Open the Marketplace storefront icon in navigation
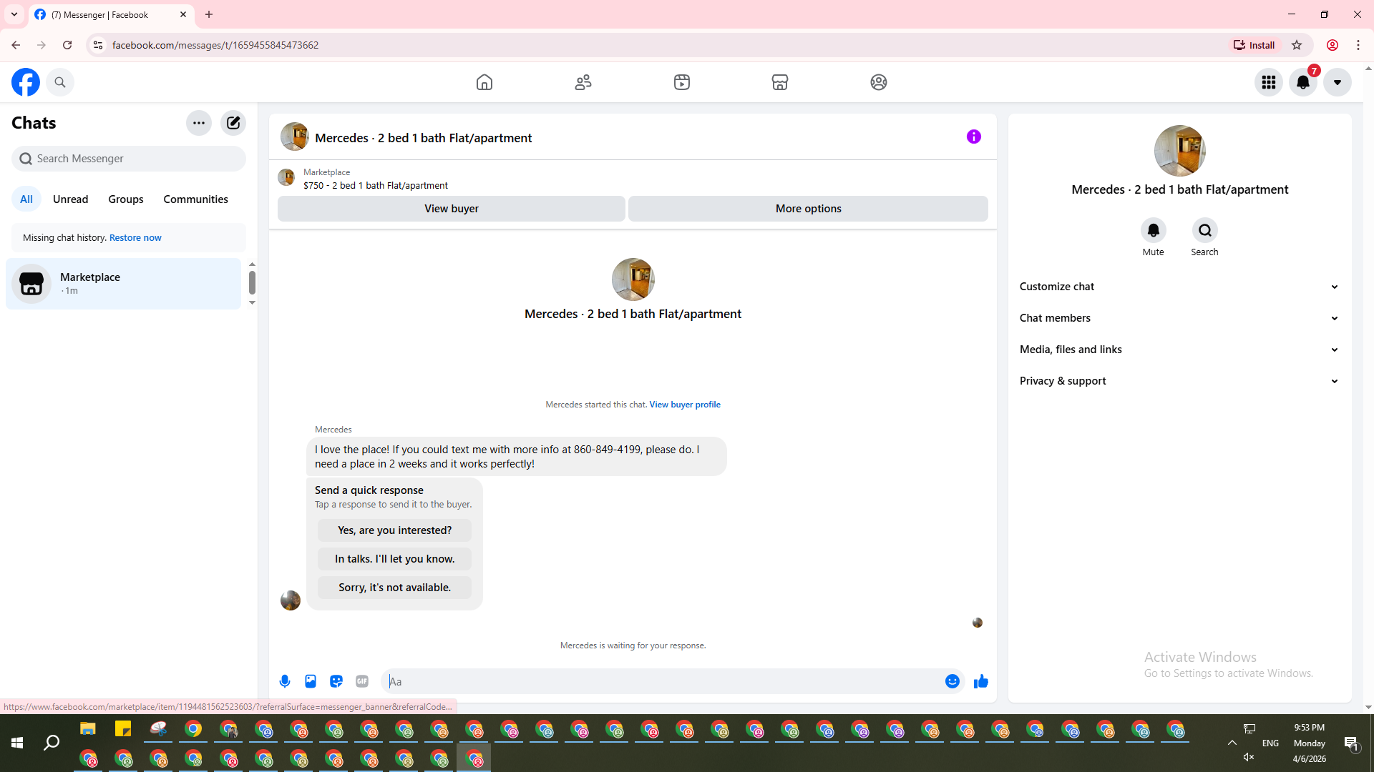This screenshot has height=772, width=1374. coord(780,82)
